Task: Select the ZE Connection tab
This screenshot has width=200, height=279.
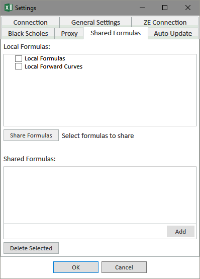Action: click(165, 23)
